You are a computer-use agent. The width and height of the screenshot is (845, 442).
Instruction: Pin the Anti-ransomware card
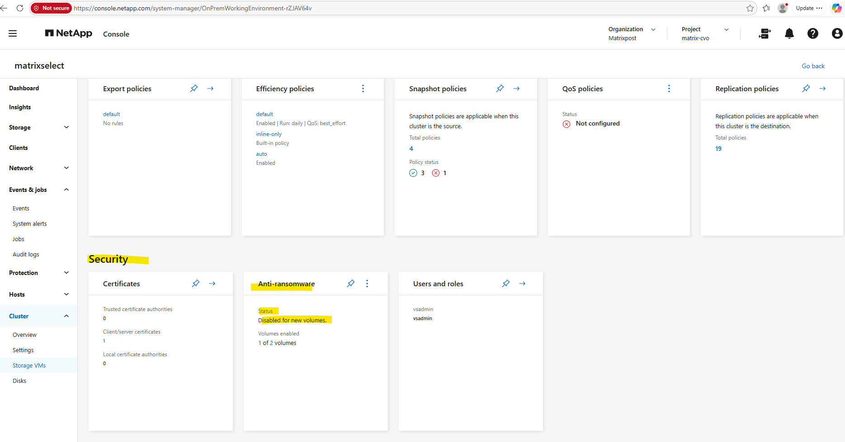[351, 284]
